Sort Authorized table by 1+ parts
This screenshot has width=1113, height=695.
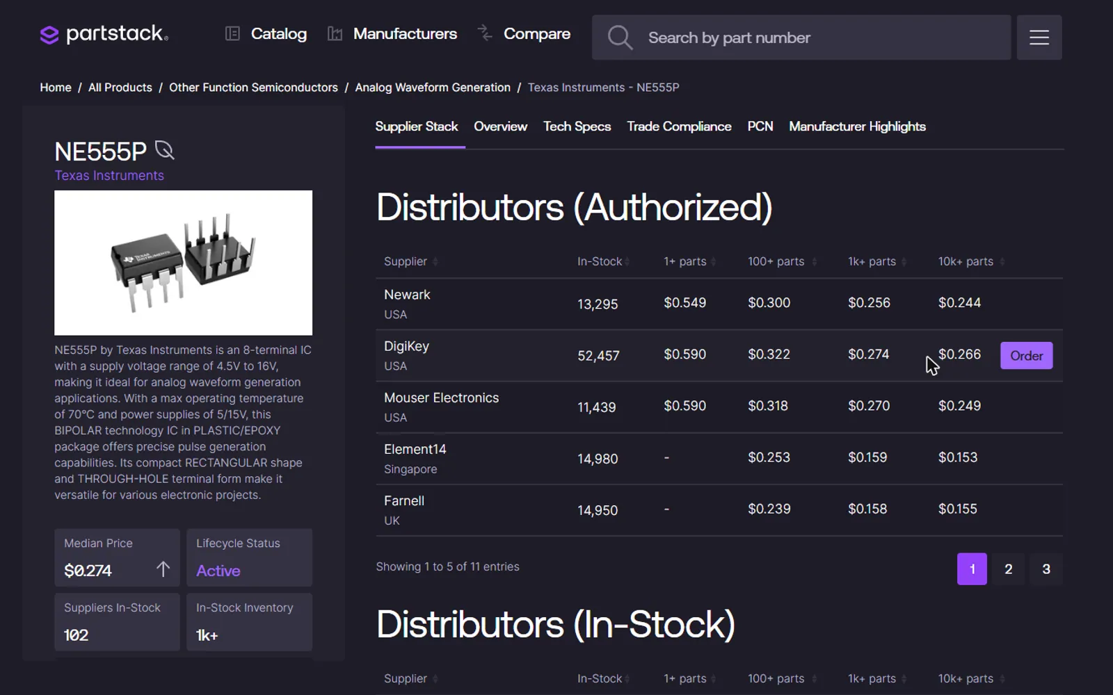(x=689, y=261)
